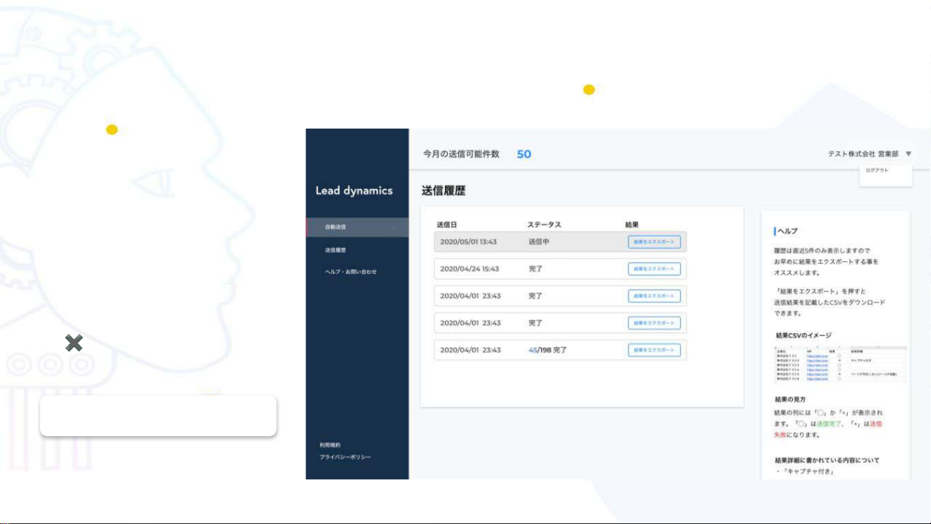The width and height of the screenshot is (931, 524).
Task: Export results for the third history row
Action: (654, 296)
